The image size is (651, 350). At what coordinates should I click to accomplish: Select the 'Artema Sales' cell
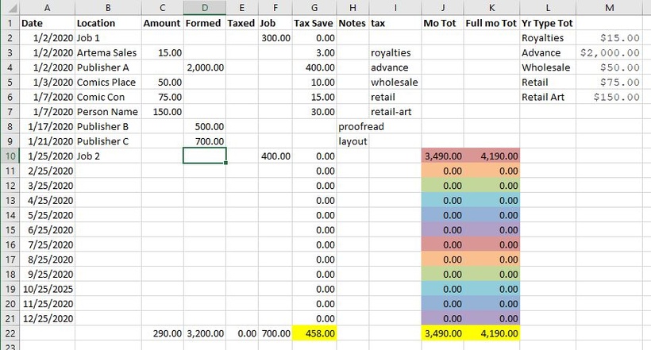point(108,52)
